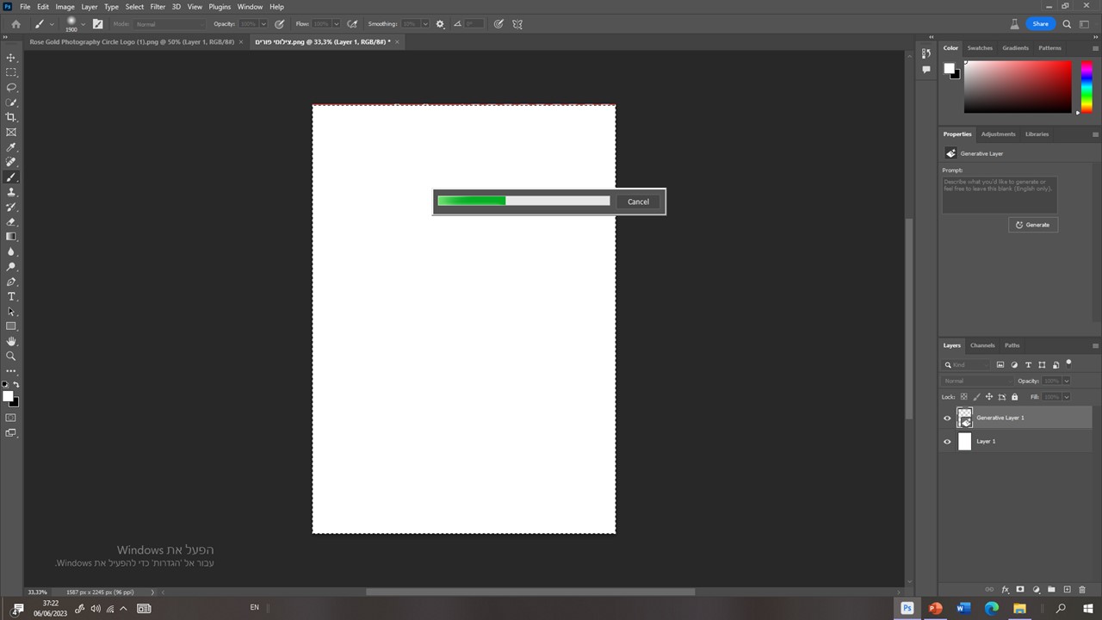This screenshot has height=620, width=1102.
Task: Select the Gradient tool
Action: click(11, 237)
